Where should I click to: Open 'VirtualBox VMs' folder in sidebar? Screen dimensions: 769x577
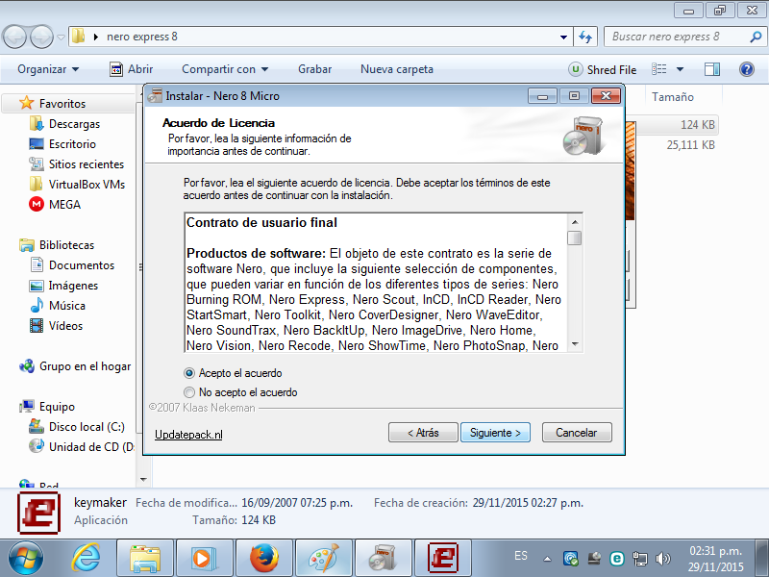click(87, 185)
